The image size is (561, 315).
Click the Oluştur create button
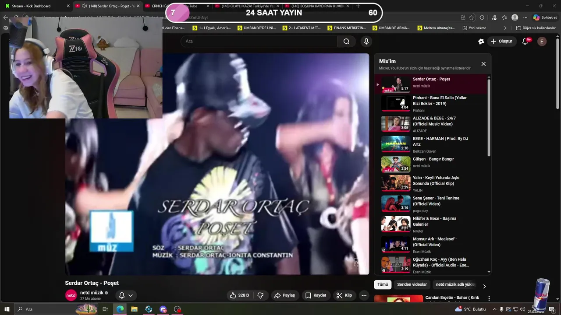coord(501,41)
